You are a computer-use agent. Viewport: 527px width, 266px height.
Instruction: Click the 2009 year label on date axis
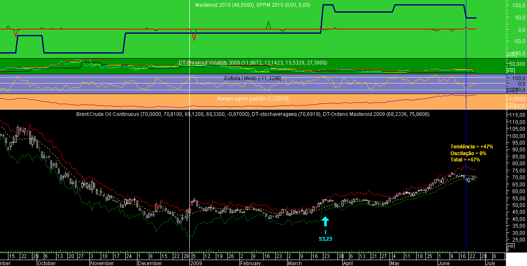point(195,263)
